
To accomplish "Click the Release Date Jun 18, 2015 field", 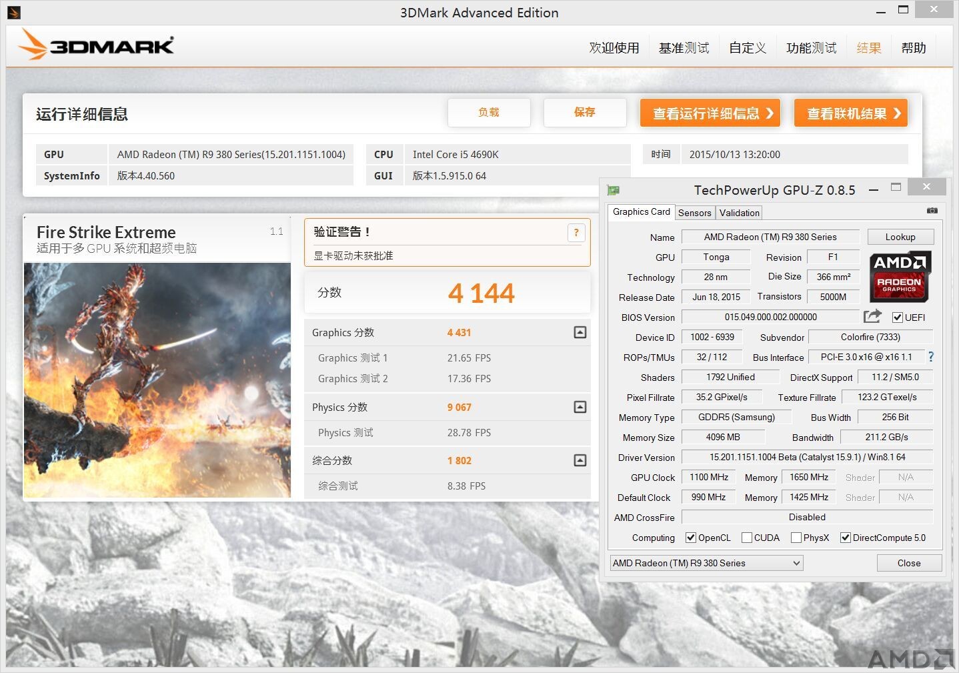I will (x=716, y=297).
